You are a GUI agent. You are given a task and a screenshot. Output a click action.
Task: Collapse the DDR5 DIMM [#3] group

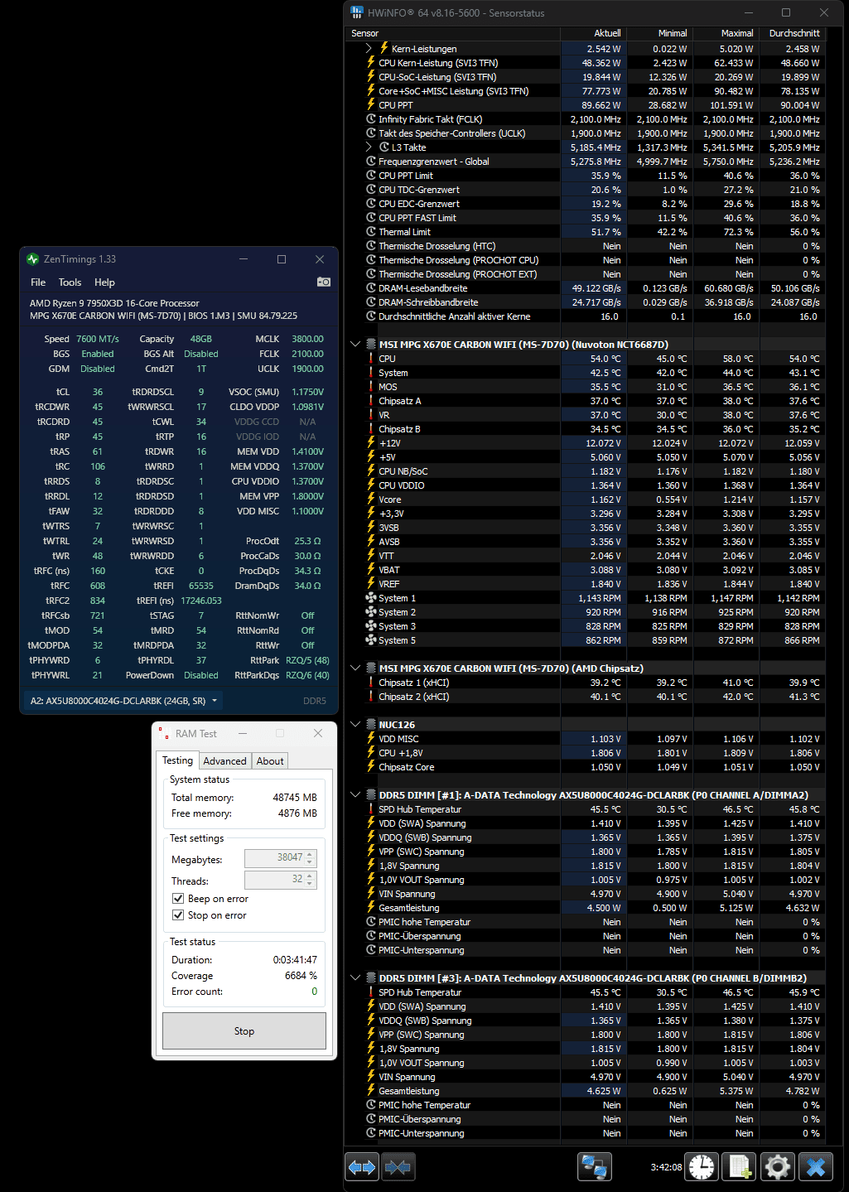click(355, 978)
